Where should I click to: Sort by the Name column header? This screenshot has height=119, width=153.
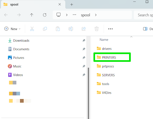104,40
